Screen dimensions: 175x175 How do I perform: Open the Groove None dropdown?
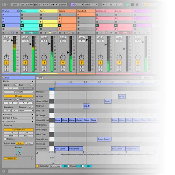26,110
